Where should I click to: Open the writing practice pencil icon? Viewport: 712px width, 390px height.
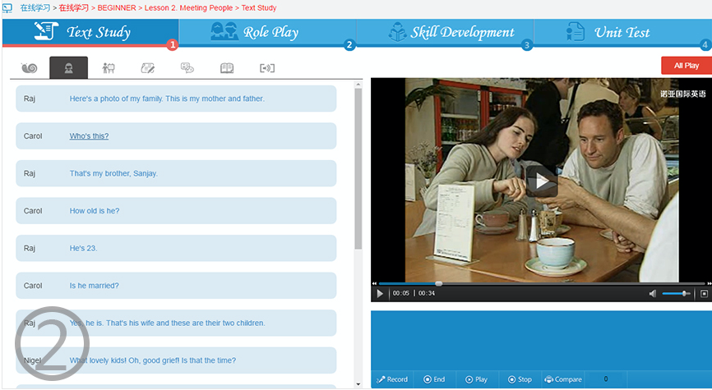tap(148, 68)
